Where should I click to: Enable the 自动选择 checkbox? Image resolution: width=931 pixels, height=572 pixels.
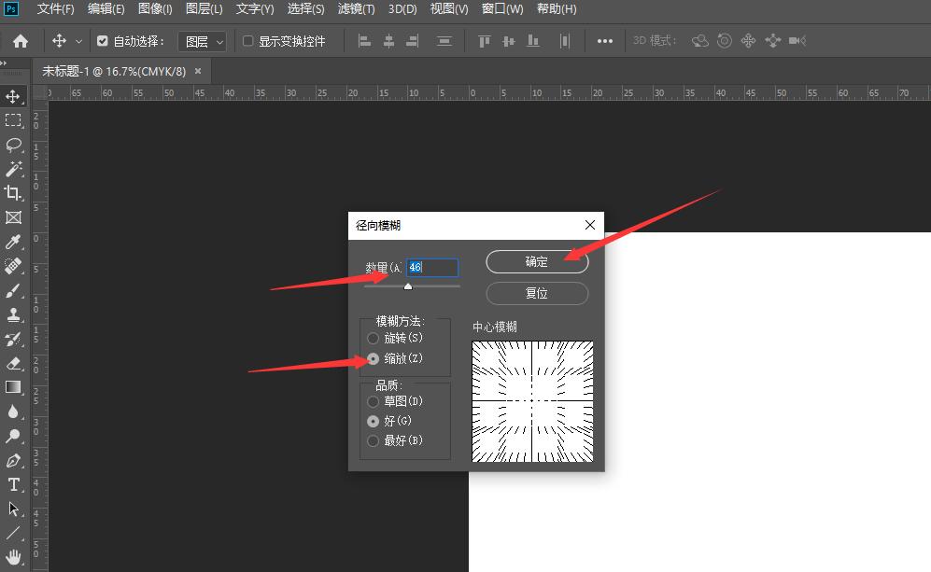pyautogui.click(x=105, y=40)
